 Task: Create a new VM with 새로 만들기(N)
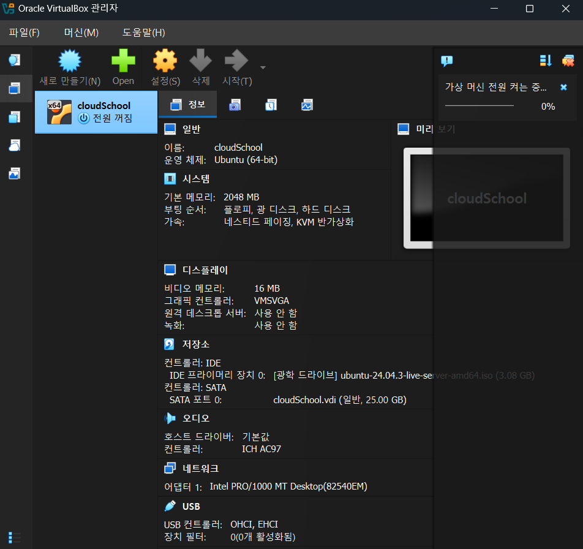tap(70, 67)
